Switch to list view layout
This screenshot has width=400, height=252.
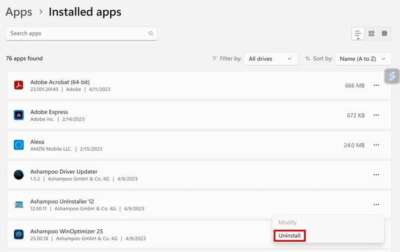point(358,34)
